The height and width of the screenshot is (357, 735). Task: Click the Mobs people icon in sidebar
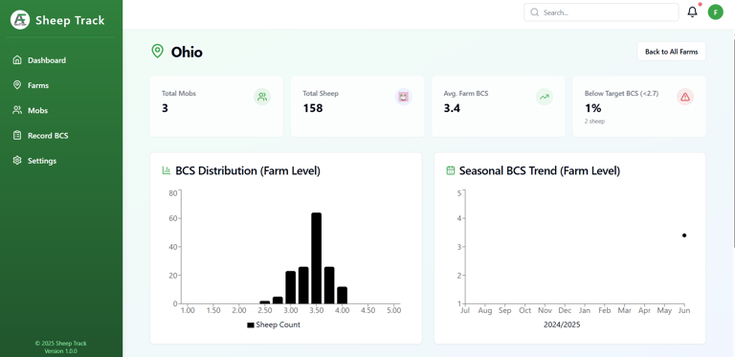click(x=17, y=110)
